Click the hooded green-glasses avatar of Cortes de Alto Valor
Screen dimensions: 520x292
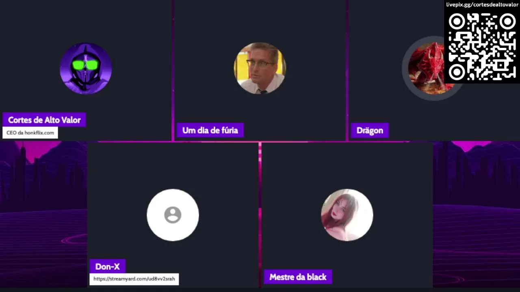86,68
